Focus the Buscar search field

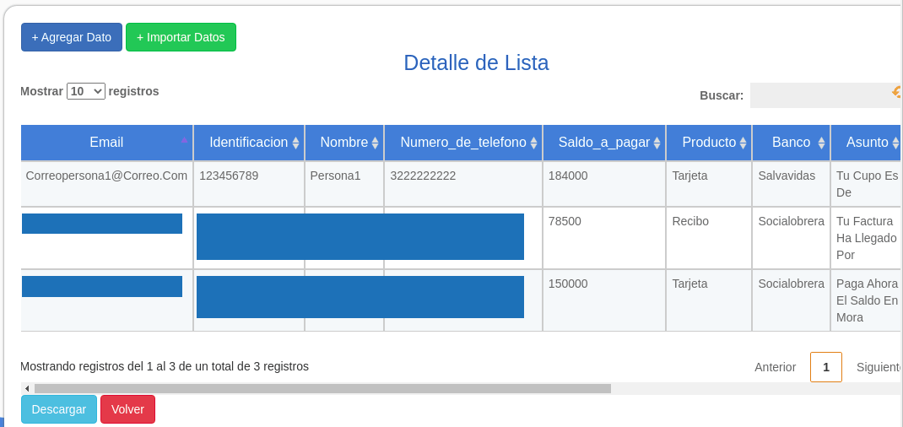pyautogui.click(x=825, y=95)
